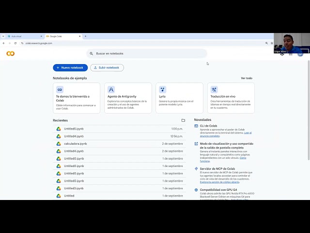
Task: Open calculadora.ipynb from the recent list
Action: 120,144
